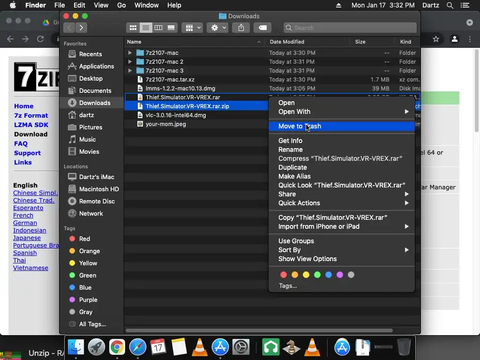Click the LZMA SDK link on webpage
Image resolution: width=480 pixels, height=360 pixels.
31,125
